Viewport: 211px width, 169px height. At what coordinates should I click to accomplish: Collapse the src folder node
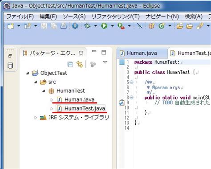point(36,82)
